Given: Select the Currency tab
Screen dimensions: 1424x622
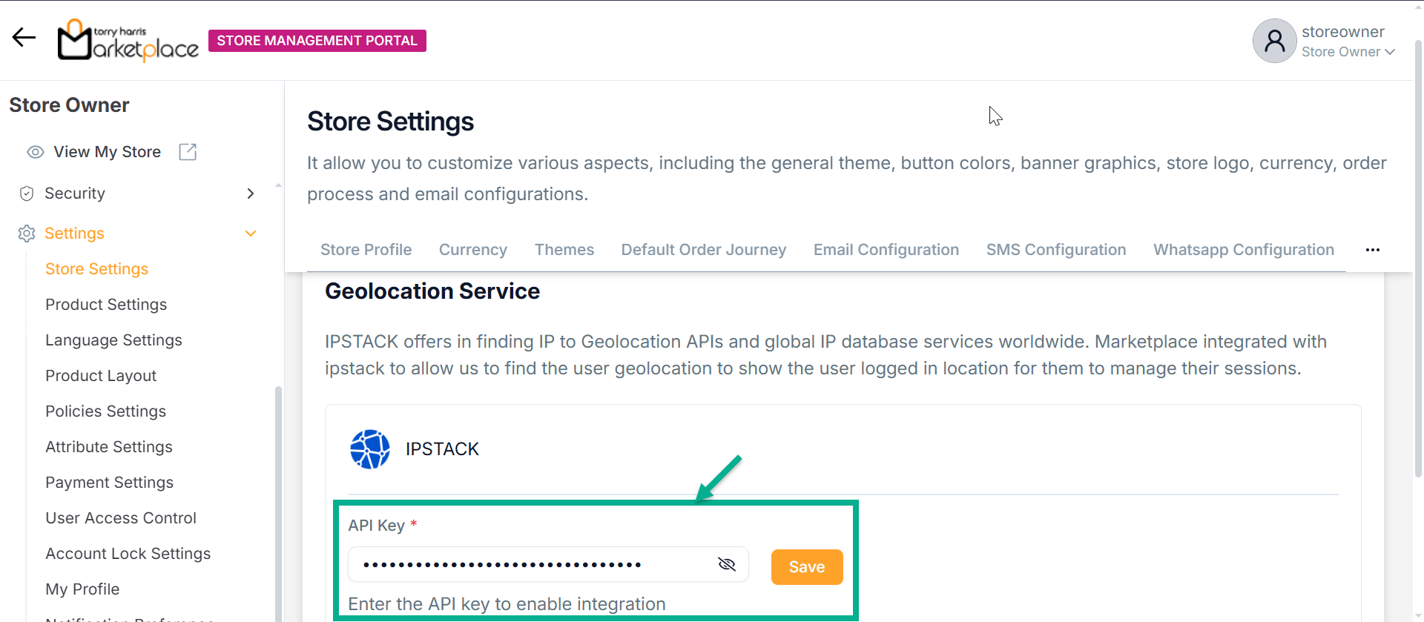Looking at the screenshot, I should [x=473, y=250].
